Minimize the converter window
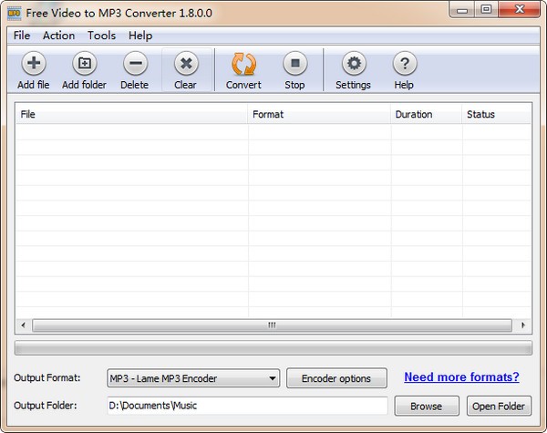The width and height of the screenshot is (547, 433). tap(462, 10)
